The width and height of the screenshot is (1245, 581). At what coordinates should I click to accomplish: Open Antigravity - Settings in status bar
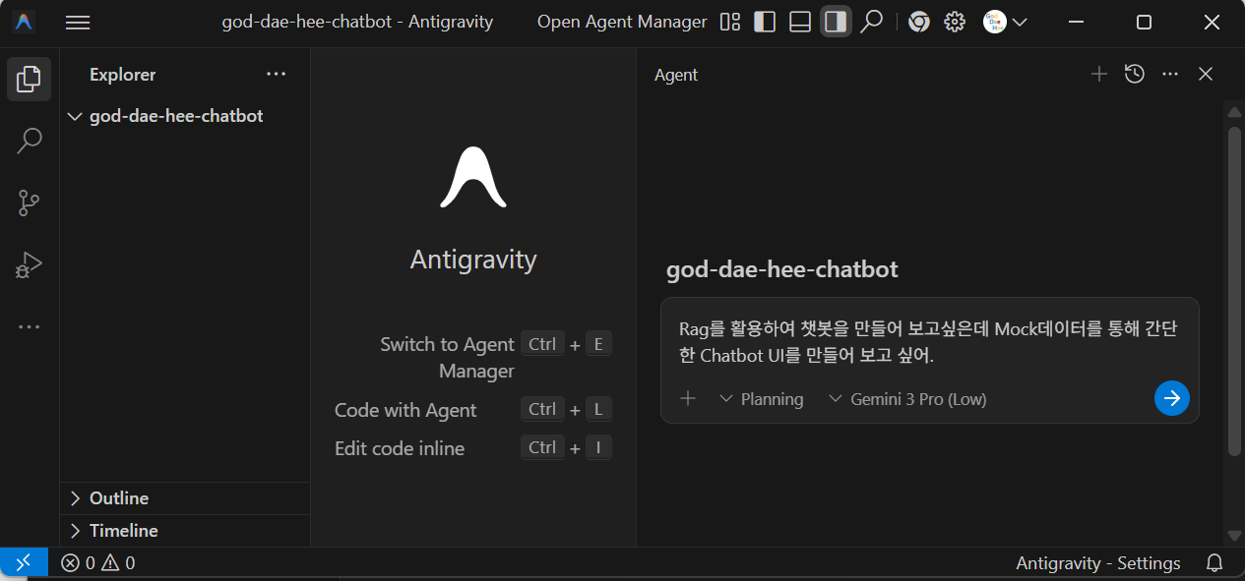coord(1098,563)
